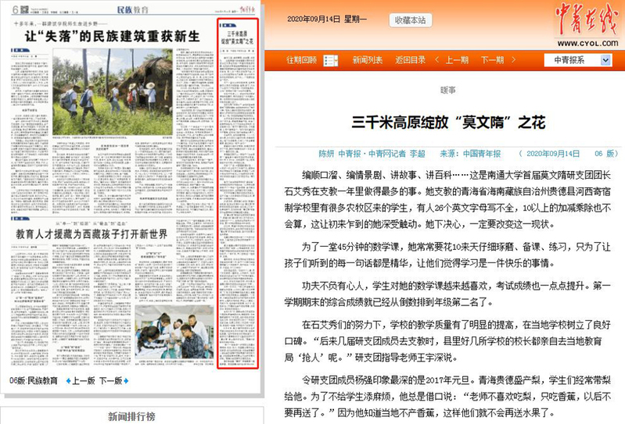The height and width of the screenshot is (424, 625).
Task: Expand the 中青报系 dropdown
Action: pos(577,60)
